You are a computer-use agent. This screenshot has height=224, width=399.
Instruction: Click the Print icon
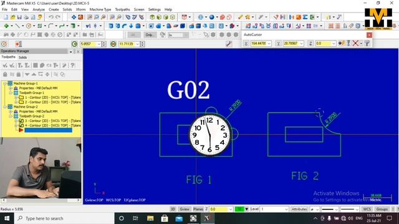point(26,17)
